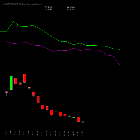The width and height of the screenshot is (140, 140).
Task: Click the red candle for 03 Dec
Action: (78, 119)
